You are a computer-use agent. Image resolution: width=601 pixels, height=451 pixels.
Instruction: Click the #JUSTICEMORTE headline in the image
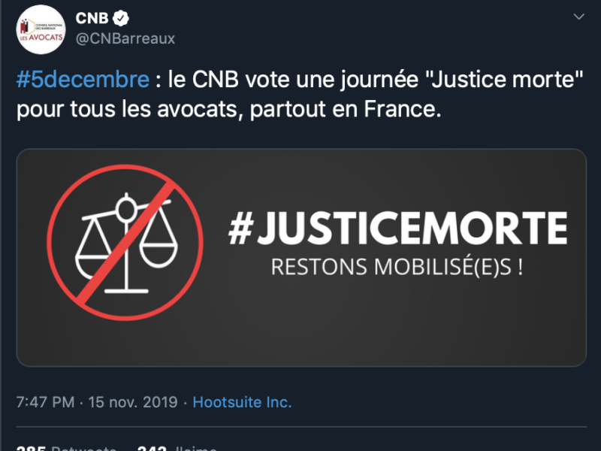(397, 228)
